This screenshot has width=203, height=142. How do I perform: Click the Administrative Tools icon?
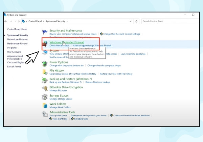pos(45,114)
